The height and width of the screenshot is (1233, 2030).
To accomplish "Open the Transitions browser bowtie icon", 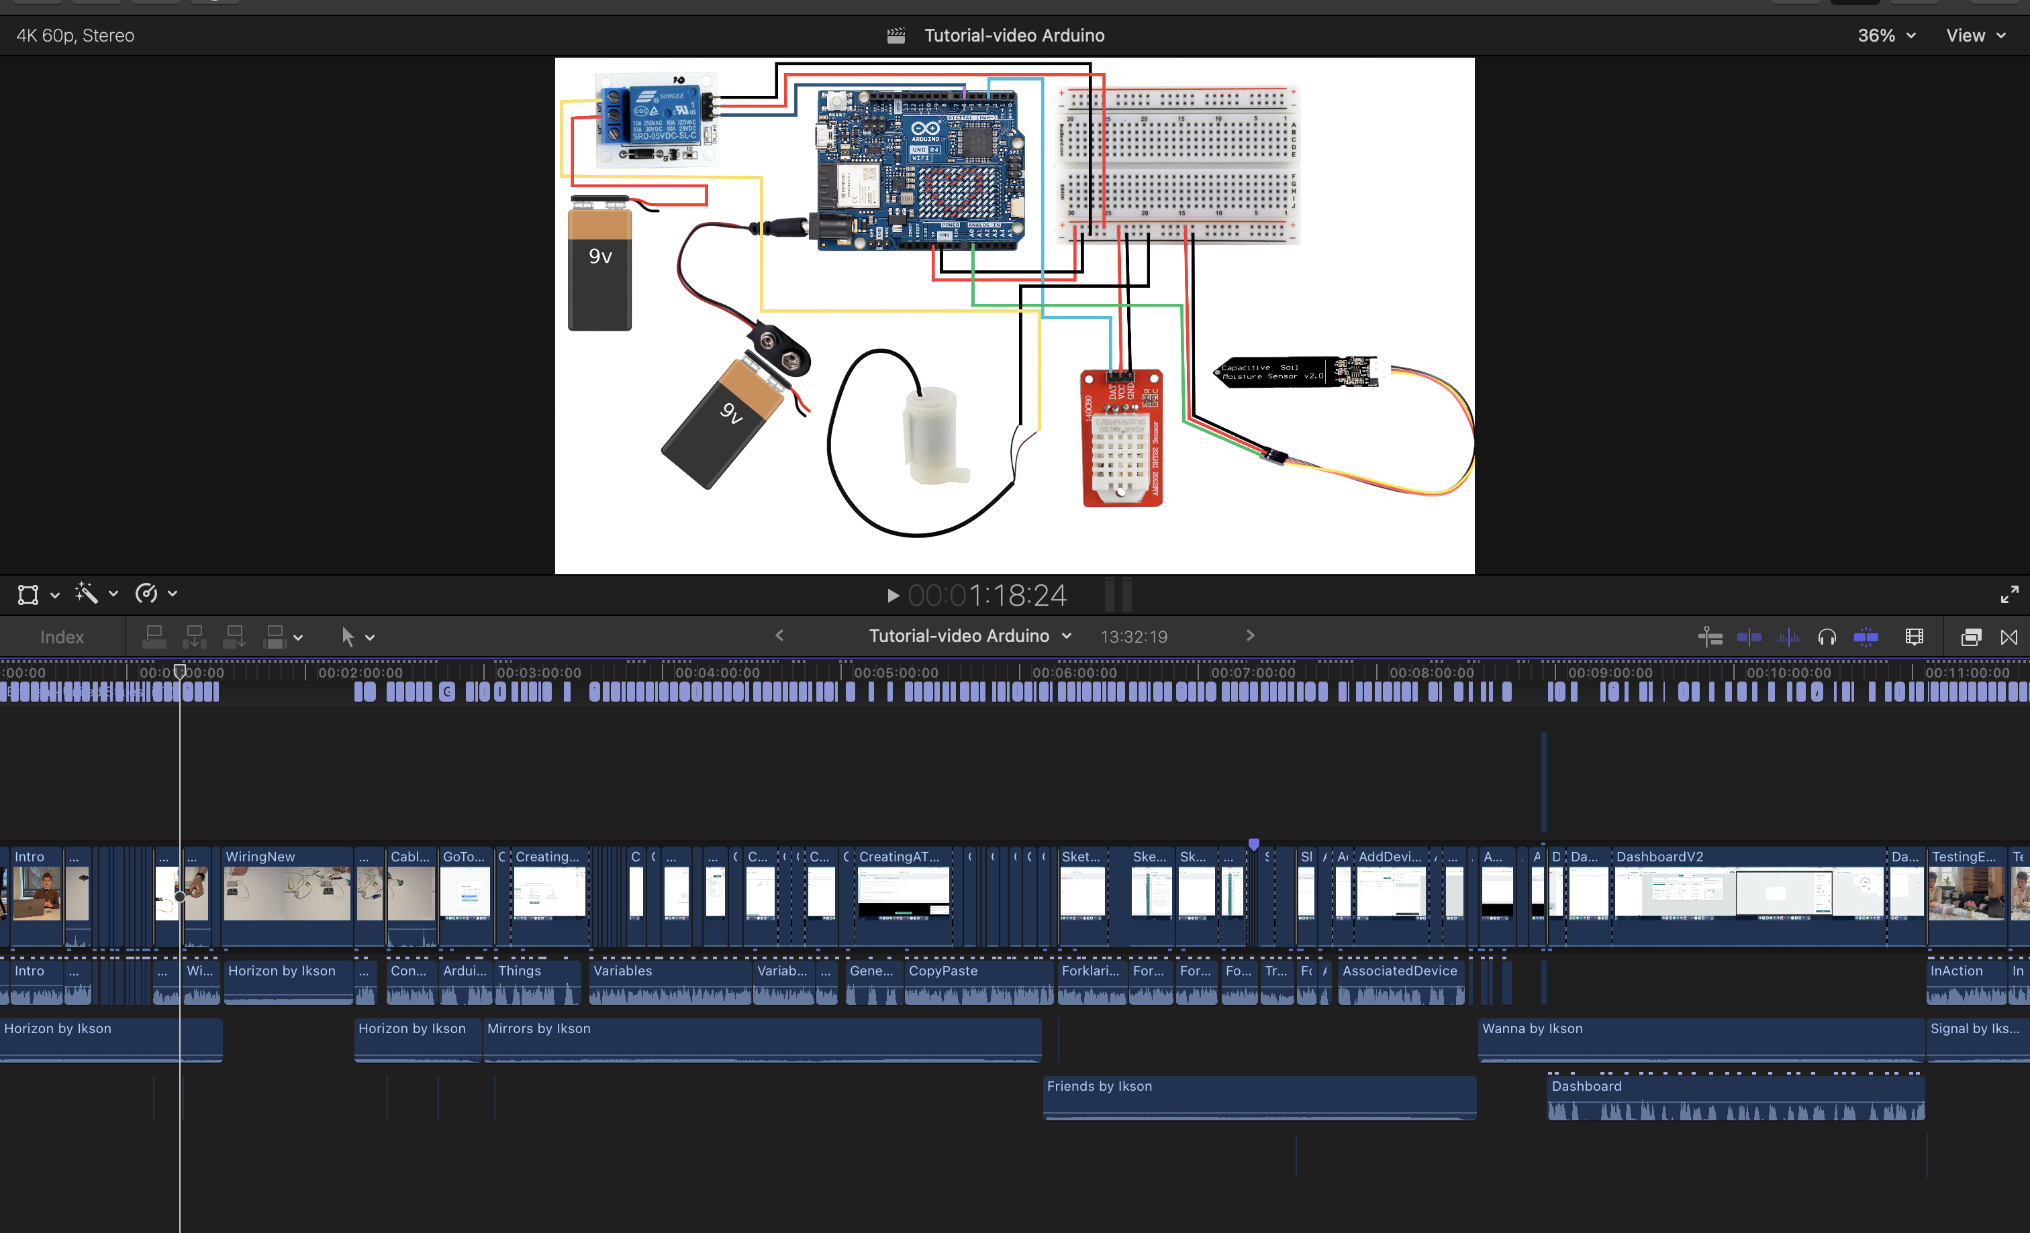I will tap(2009, 637).
